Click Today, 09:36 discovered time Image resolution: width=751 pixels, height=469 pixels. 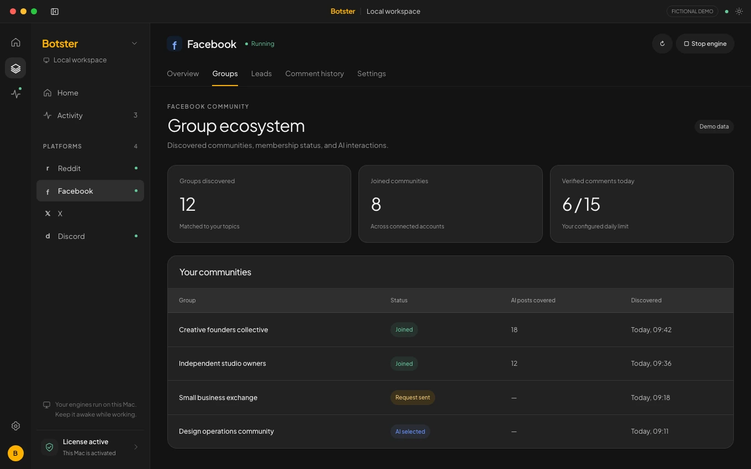point(651,364)
